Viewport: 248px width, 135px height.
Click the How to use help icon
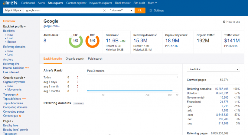click(x=224, y=22)
